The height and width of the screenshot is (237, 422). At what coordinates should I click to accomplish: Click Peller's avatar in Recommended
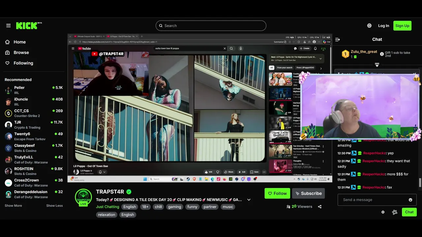[x=8, y=90]
